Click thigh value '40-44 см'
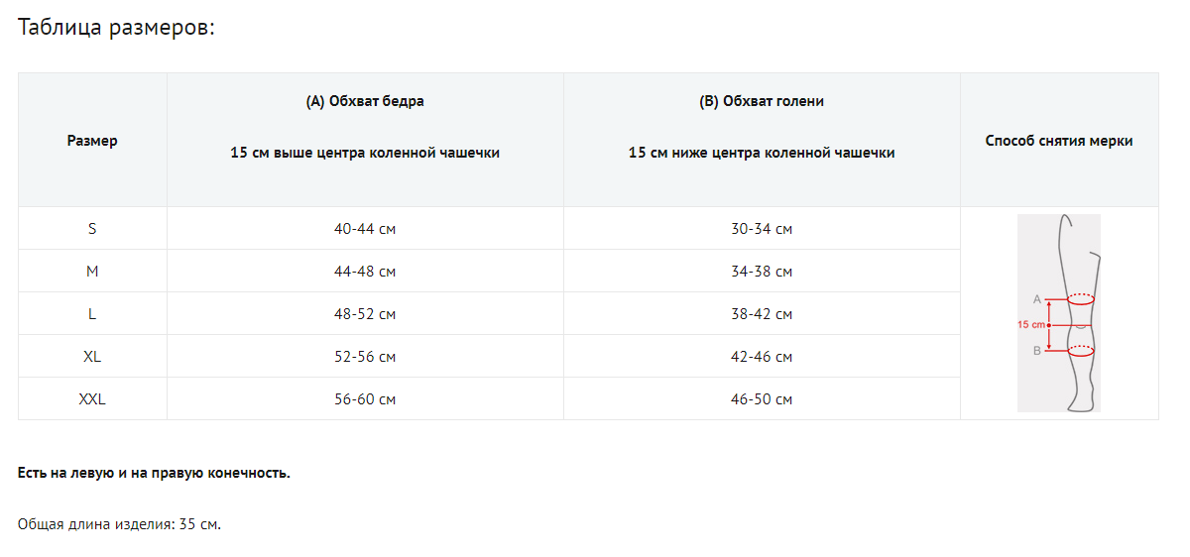This screenshot has height=557, width=1190. coord(365,229)
